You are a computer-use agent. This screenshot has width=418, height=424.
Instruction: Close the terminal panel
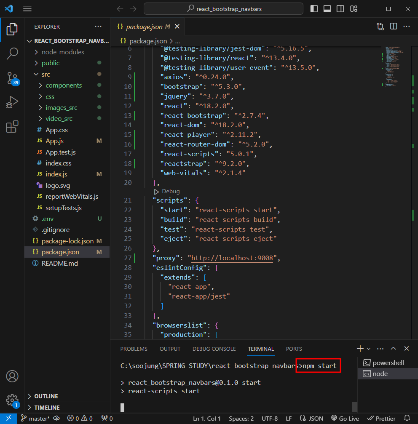406,349
